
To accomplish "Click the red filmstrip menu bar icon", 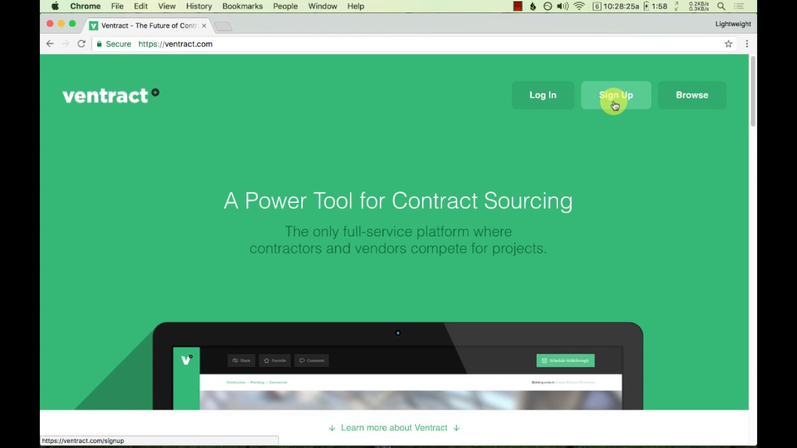I will 517,6.
